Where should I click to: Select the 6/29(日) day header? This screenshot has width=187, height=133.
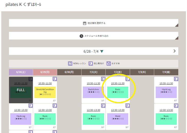tap(45, 72)
